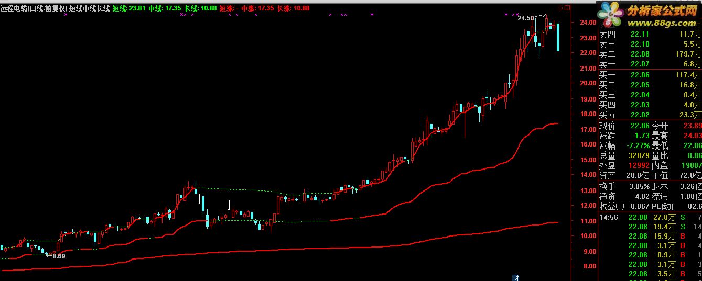This screenshot has height=281, width=702.
Task: Click the red 长涨: 10.88 indicator label
Action: [293, 8]
